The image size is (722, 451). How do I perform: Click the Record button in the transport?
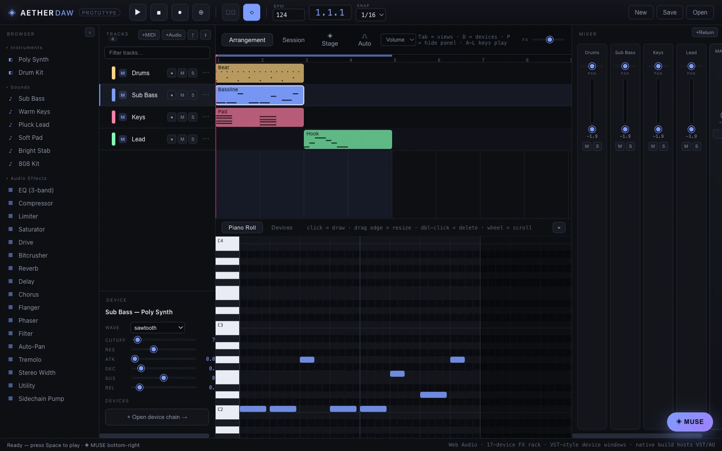point(180,13)
